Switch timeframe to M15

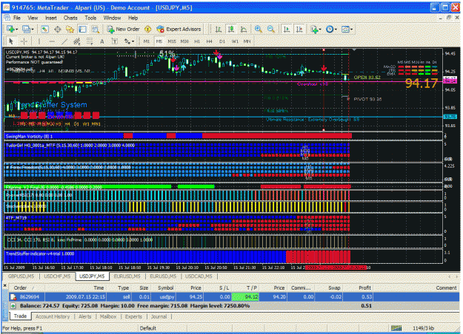pyautogui.click(x=172, y=41)
